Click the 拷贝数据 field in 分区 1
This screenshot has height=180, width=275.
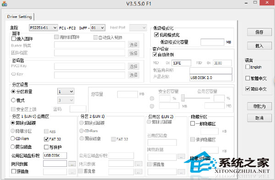point(55,164)
